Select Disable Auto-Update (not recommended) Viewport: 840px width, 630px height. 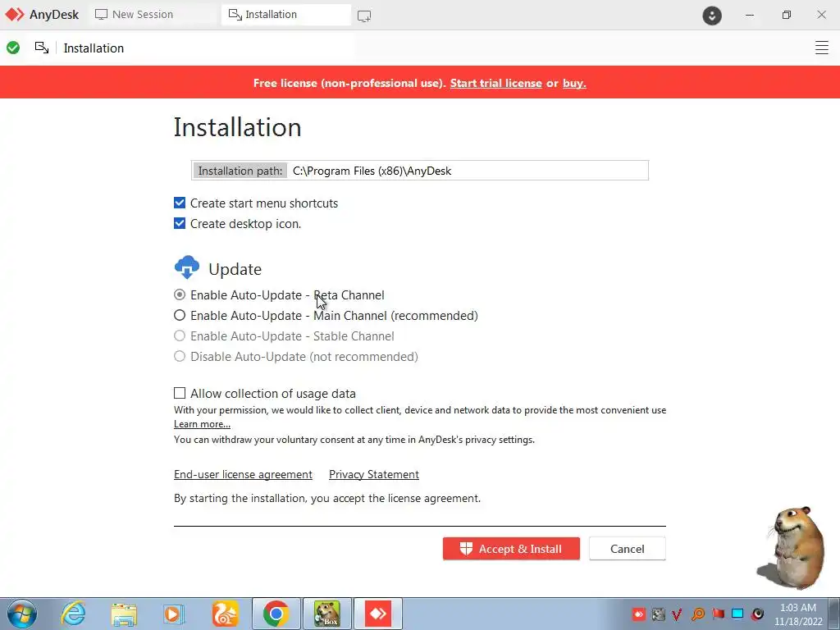click(x=180, y=356)
